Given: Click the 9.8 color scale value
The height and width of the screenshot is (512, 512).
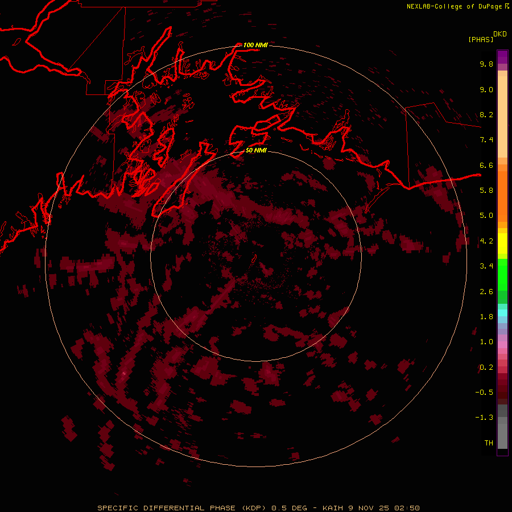Looking at the screenshot, I should point(486,64).
